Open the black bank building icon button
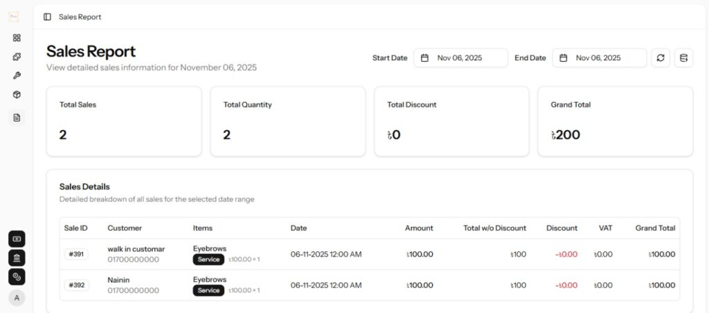This screenshot has height=313, width=709. pos(17,258)
